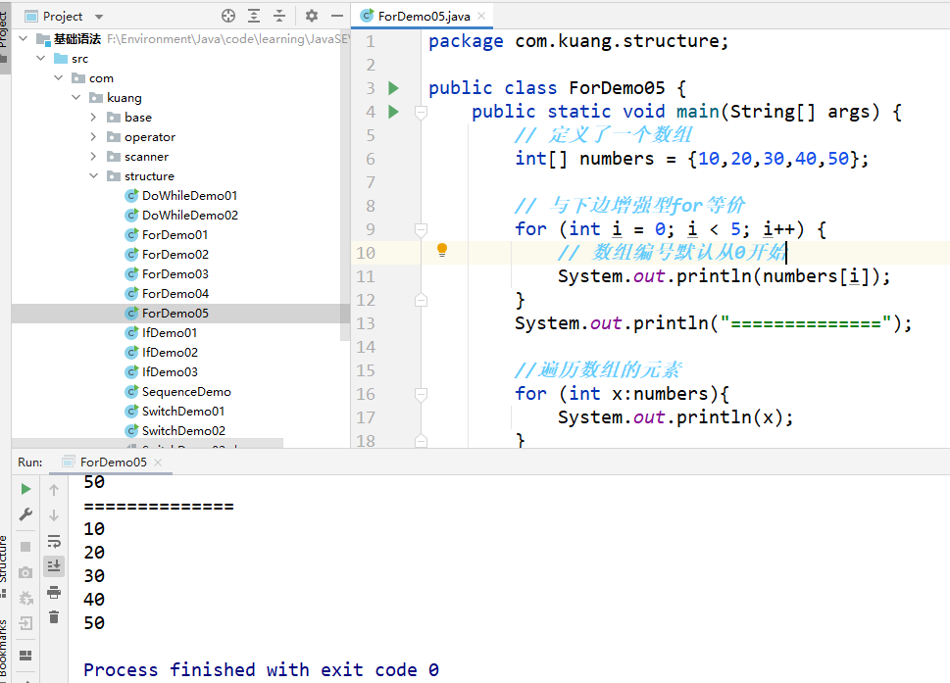Open the Project view dropdown
The image size is (950, 683).
pyautogui.click(x=99, y=17)
